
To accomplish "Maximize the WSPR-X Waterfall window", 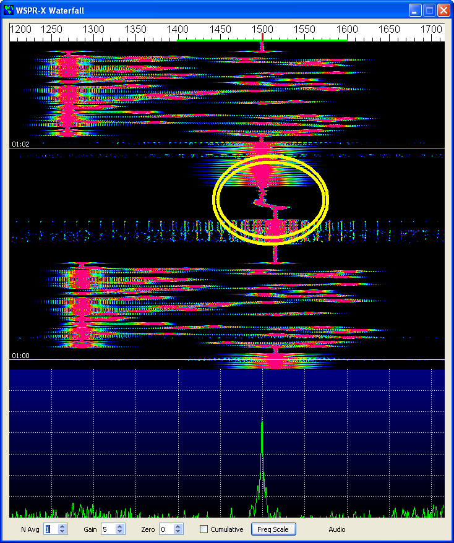I will tap(429, 10).
